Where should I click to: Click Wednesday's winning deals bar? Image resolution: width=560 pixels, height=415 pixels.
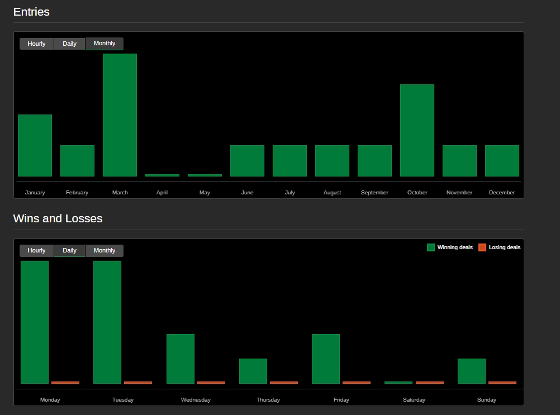181,359
